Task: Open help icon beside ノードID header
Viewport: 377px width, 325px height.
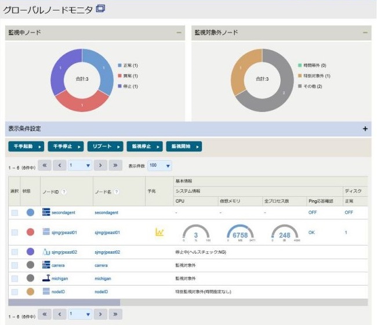Action: [x=64, y=192]
